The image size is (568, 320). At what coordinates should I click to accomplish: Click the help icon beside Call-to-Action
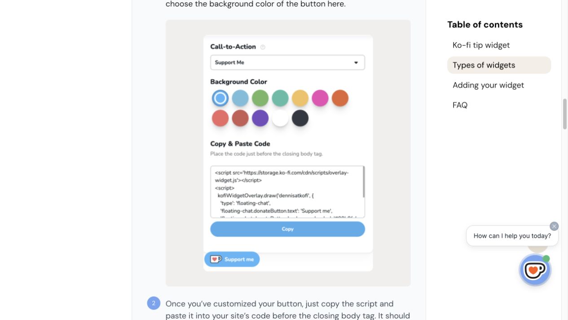(263, 47)
